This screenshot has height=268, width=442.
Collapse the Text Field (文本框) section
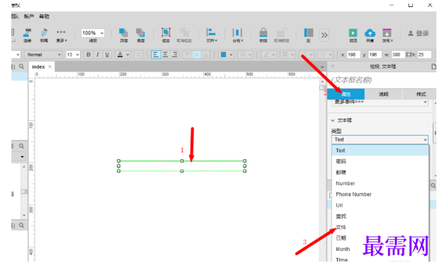333,120
